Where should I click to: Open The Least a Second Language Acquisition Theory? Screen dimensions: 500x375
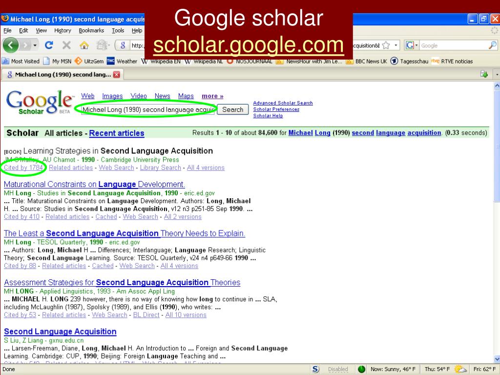125,233
